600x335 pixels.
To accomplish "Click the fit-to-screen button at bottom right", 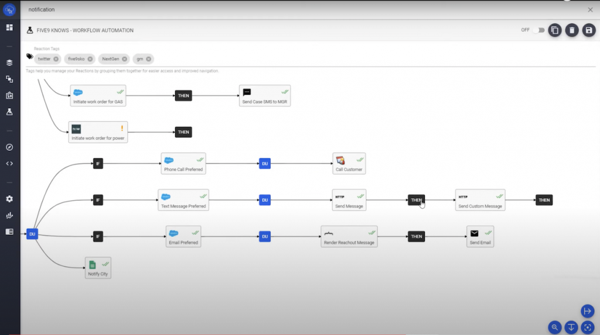I will coord(588,327).
